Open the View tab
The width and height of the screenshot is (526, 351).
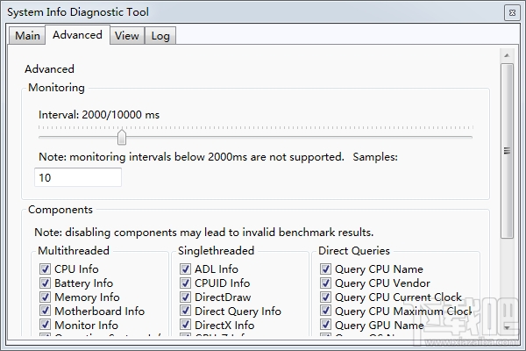126,35
